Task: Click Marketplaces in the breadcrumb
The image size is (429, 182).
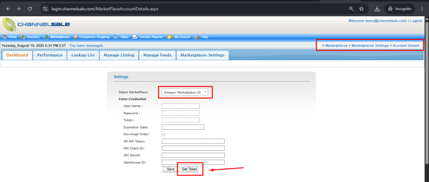Action: pyautogui.click(x=336, y=46)
